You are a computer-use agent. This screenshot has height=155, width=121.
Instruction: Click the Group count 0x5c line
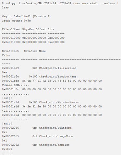16,21
